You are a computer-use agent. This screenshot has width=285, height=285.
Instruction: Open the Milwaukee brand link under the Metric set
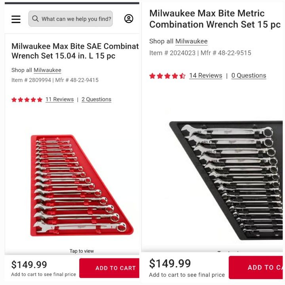(191, 41)
